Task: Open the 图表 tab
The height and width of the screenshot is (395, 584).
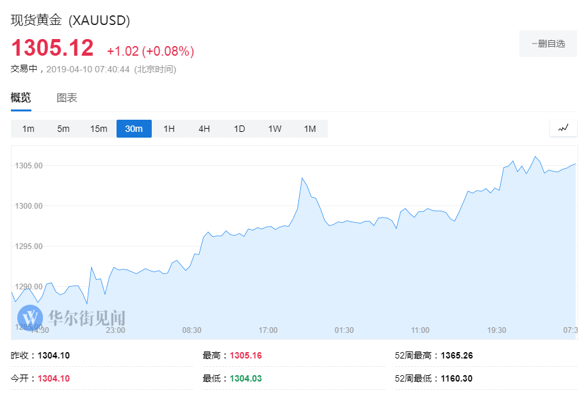Action: click(67, 98)
